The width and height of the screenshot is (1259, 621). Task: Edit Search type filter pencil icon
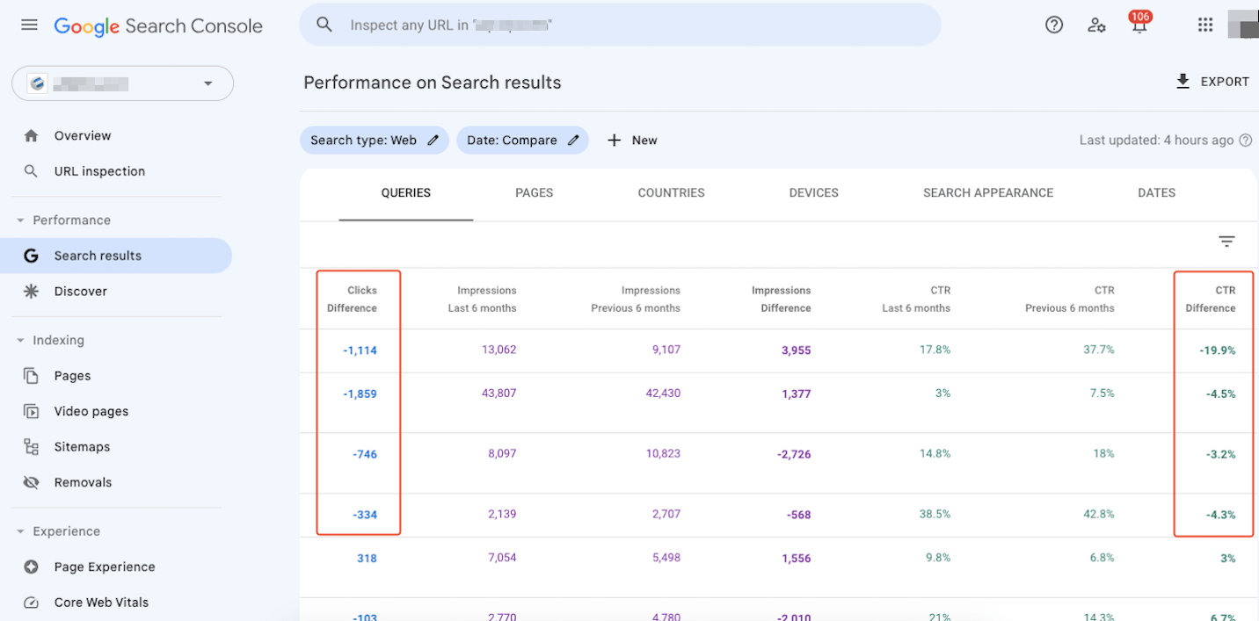click(433, 140)
